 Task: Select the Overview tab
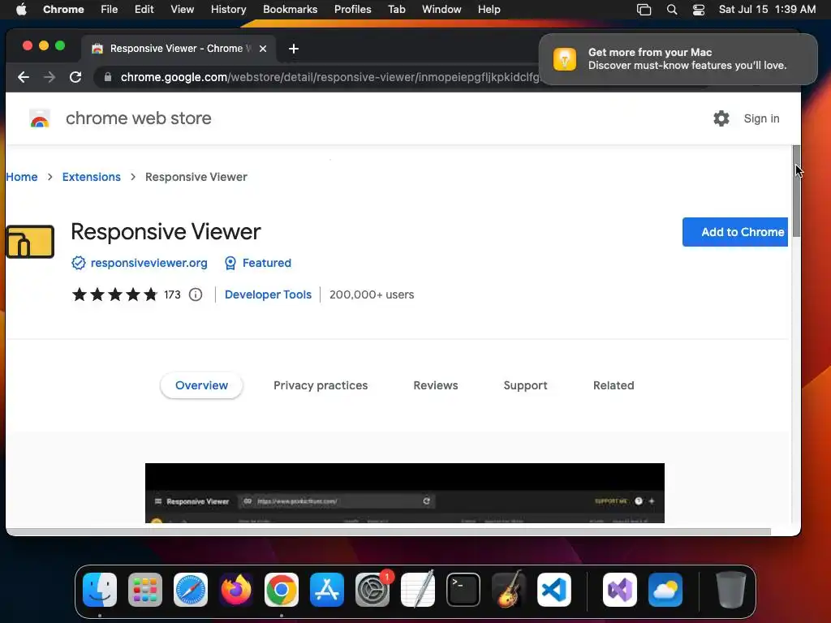(x=201, y=385)
